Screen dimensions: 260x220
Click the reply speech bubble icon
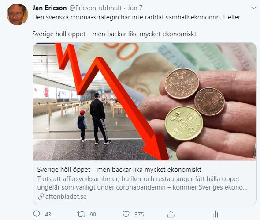pyautogui.click(x=37, y=214)
